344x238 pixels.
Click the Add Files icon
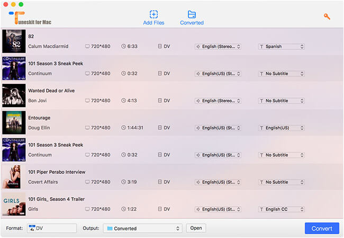click(x=153, y=14)
